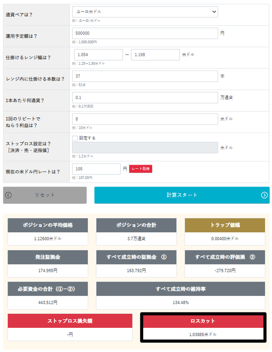Click the gold トラップ値幅 result header
The image size is (272, 352).
[x=225, y=225]
